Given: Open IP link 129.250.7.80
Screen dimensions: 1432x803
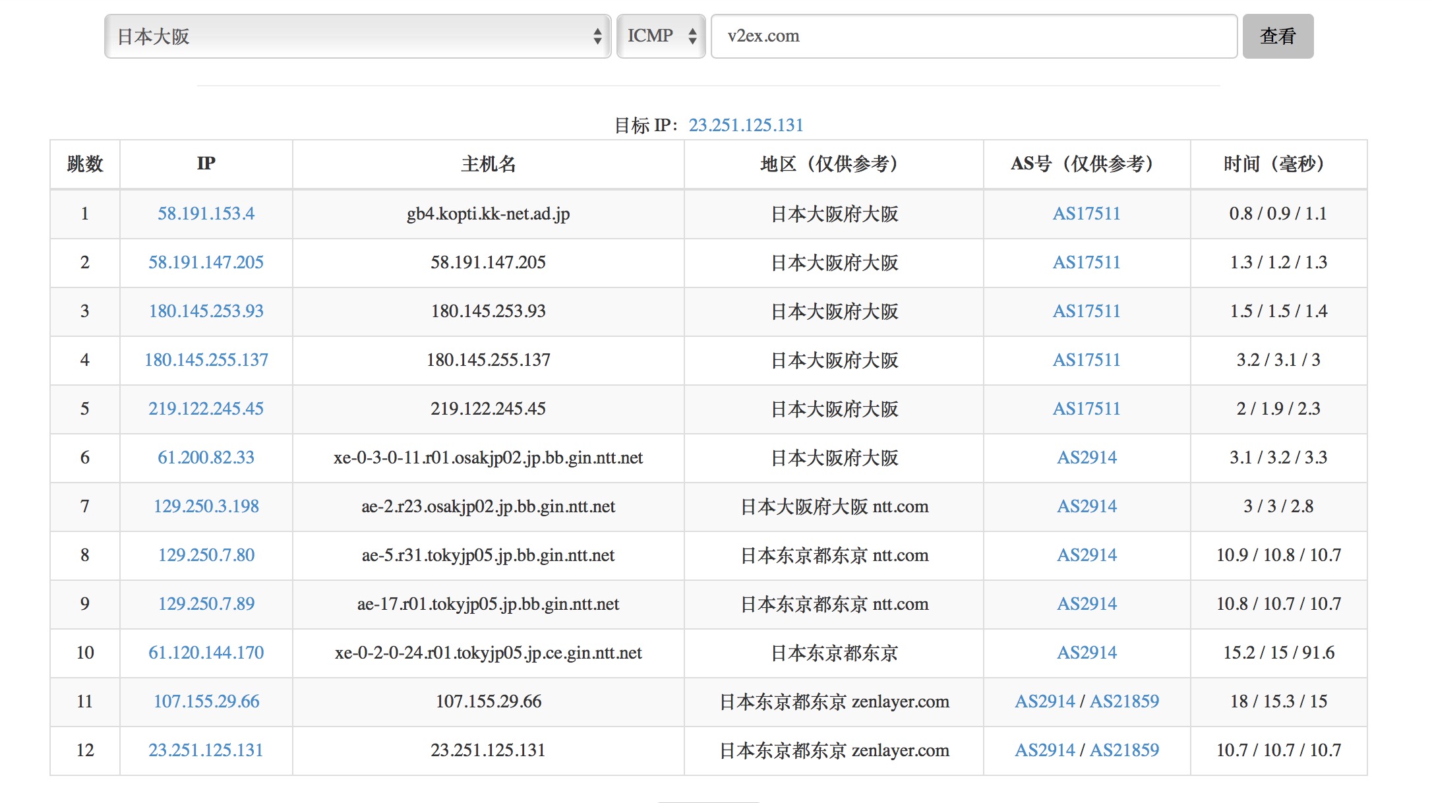Looking at the screenshot, I should tap(206, 555).
